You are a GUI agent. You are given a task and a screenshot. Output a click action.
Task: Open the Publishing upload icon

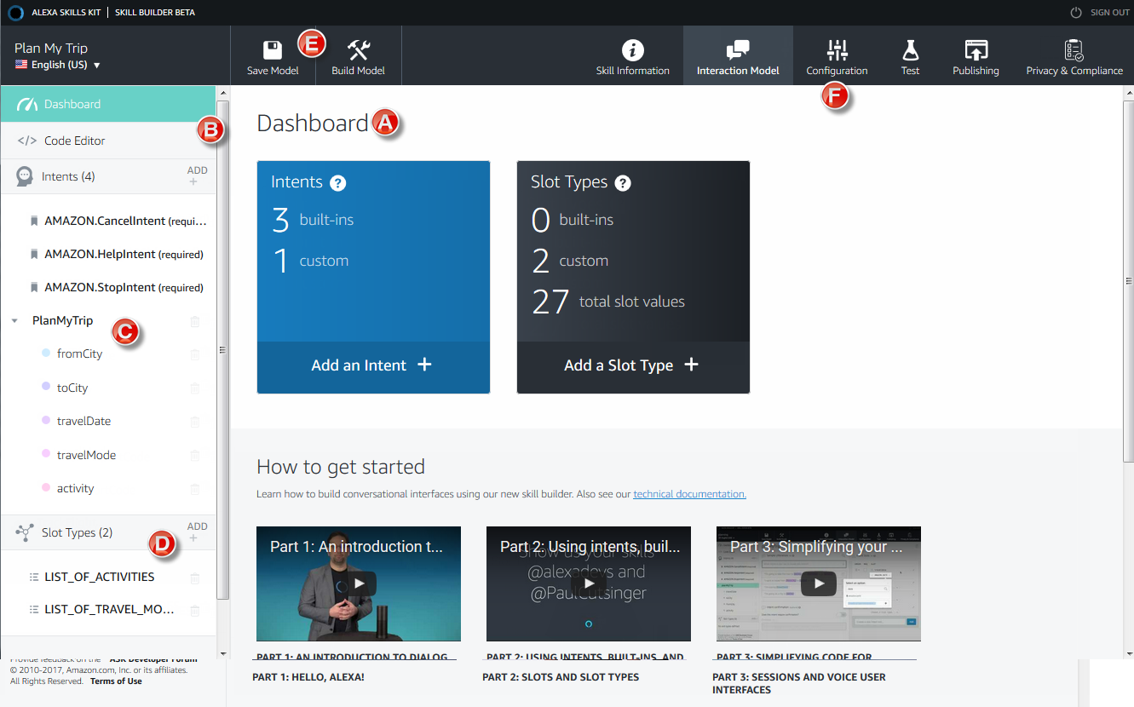coord(976,50)
